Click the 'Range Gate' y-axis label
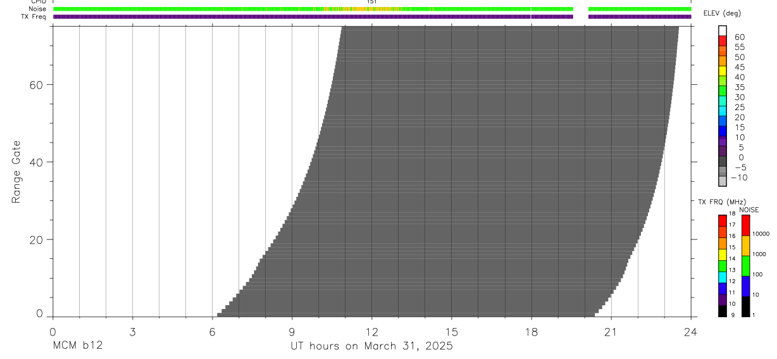This screenshot has width=777, height=359. tap(17, 172)
